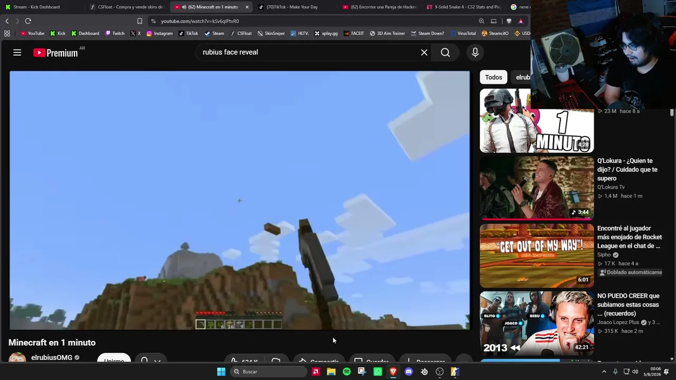The width and height of the screenshot is (676, 380).
Task: Visit the Q'Lokura Tv channel link
Action: (611, 187)
